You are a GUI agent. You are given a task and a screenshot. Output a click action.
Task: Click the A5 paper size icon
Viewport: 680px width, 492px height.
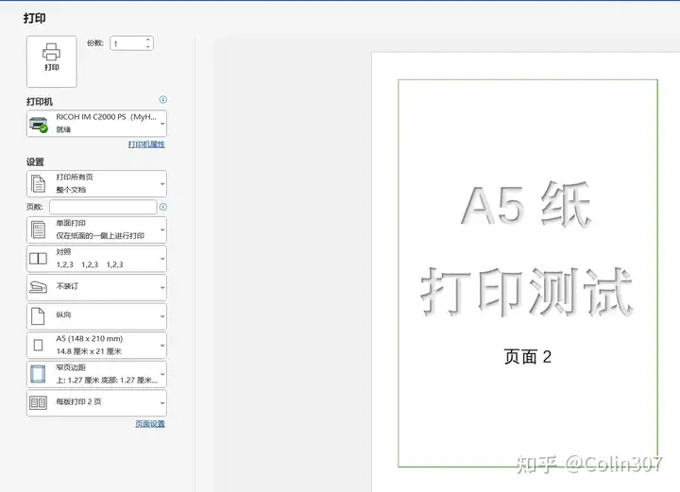(38, 345)
